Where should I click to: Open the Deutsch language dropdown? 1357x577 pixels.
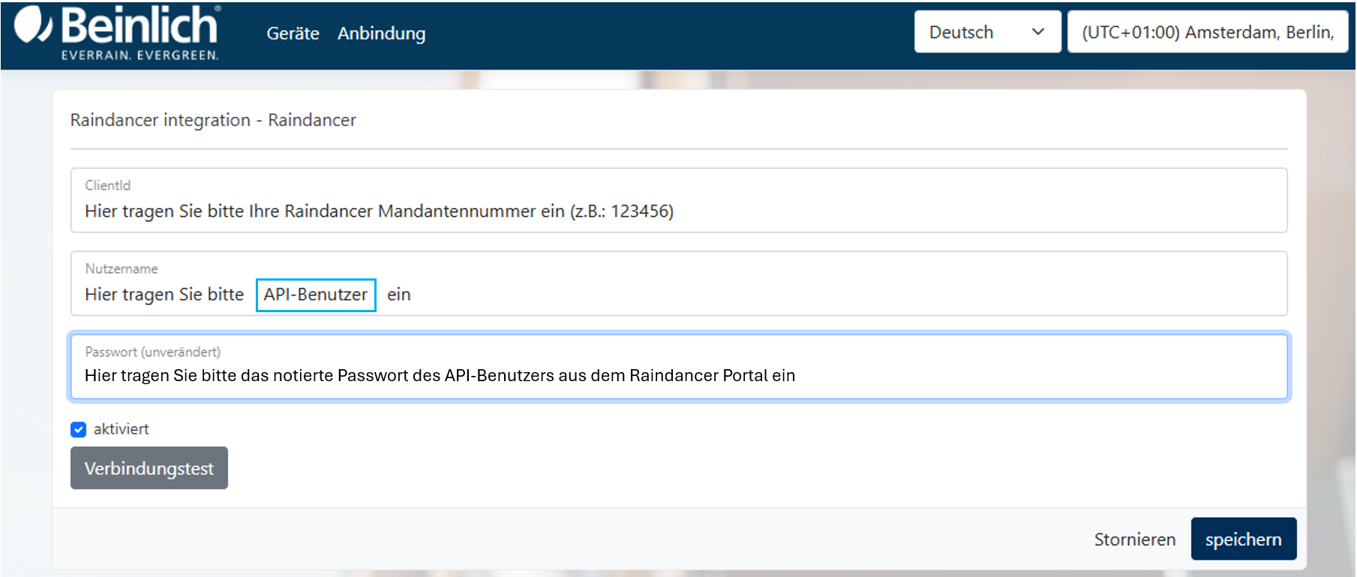tap(974, 32)
